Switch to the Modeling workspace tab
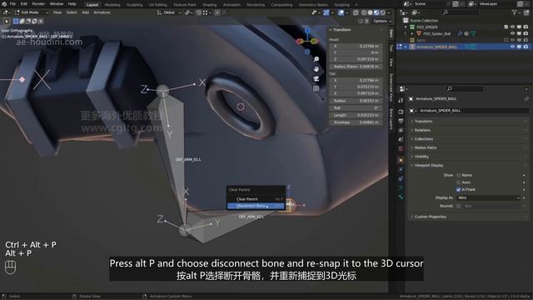Screen dimensions: 533x300 112,5
